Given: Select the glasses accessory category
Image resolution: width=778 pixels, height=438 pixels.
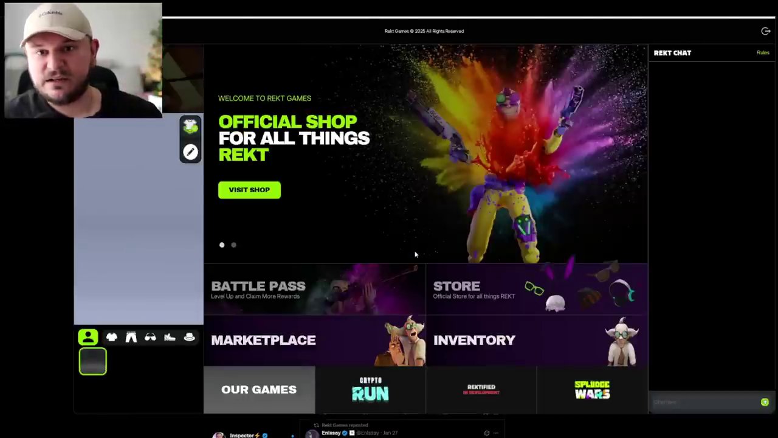Looking at the screenshot, I should click(150, 337).
